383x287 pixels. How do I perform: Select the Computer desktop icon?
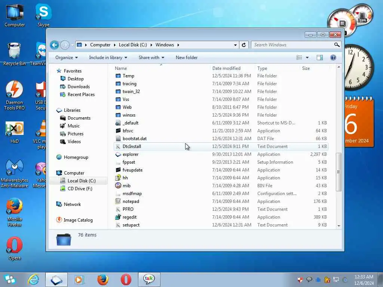pyautogui.click(x=15, y=15)
